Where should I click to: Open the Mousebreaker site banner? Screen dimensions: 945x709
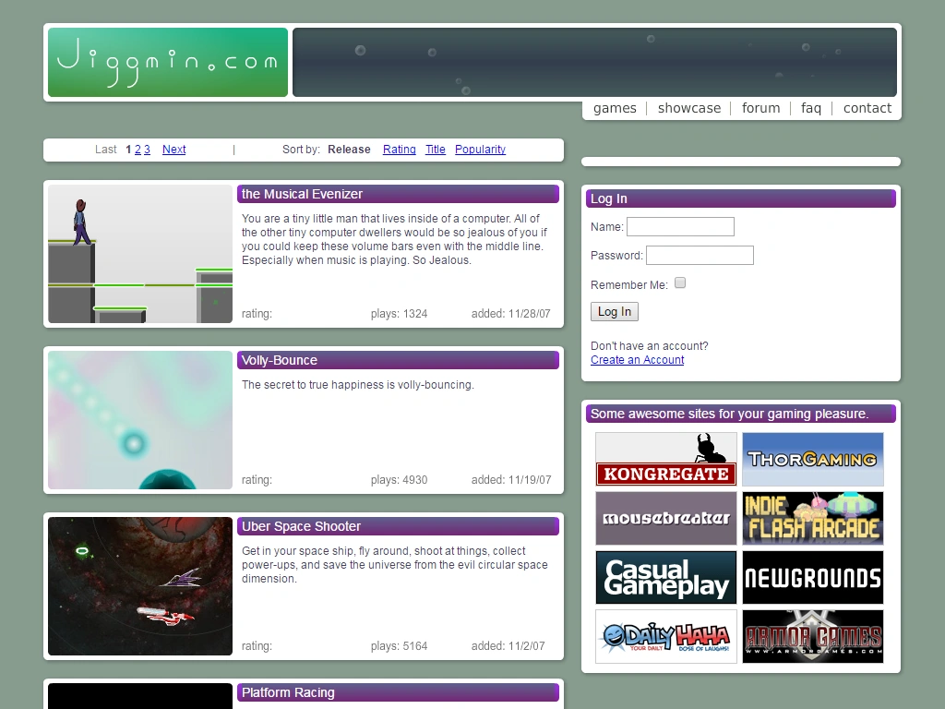(666, 518)
